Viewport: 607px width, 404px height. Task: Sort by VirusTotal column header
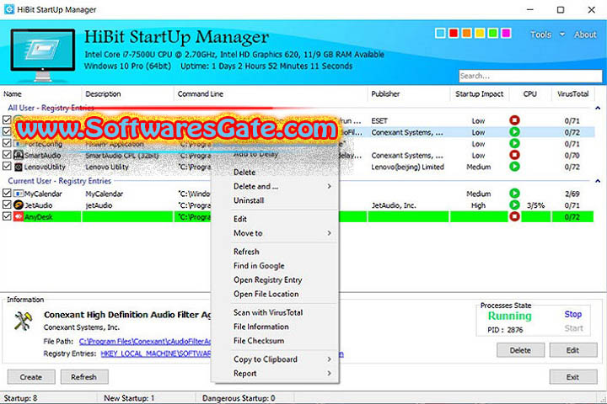click(x=572, y=94)
